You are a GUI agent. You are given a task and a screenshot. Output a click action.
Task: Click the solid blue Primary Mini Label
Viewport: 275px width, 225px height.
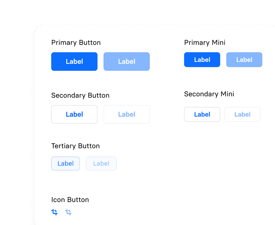point(202,60)
